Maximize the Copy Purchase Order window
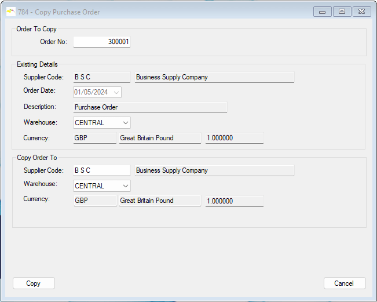The width and height of the screenshot is (377, 302). click(x=342, y=12)
